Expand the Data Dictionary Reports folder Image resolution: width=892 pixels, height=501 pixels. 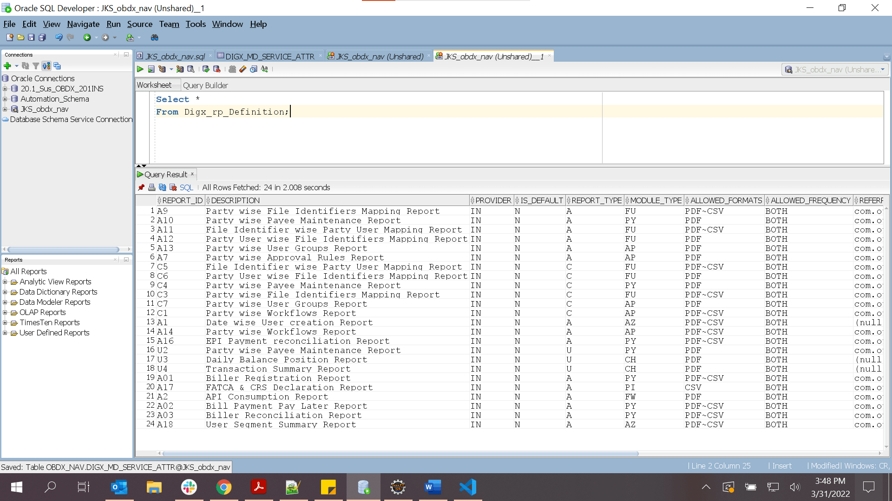[5, 292]
